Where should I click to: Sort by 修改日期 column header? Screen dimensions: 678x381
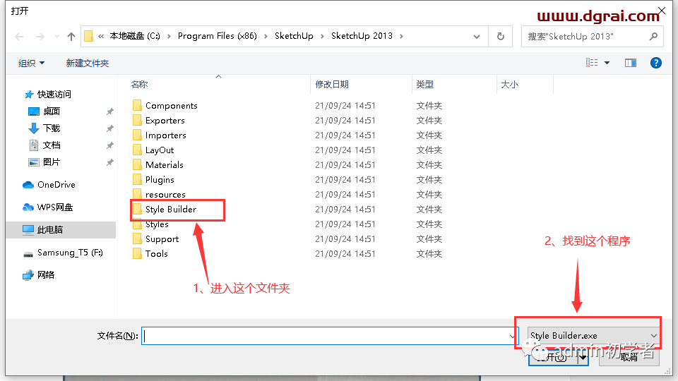tap(332, 84)
